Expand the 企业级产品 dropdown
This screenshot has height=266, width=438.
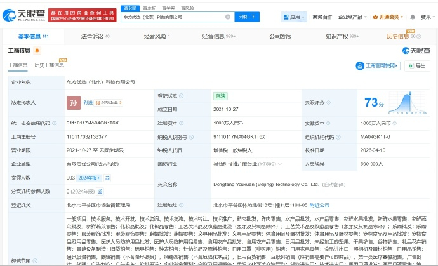(x=350, y=17)
